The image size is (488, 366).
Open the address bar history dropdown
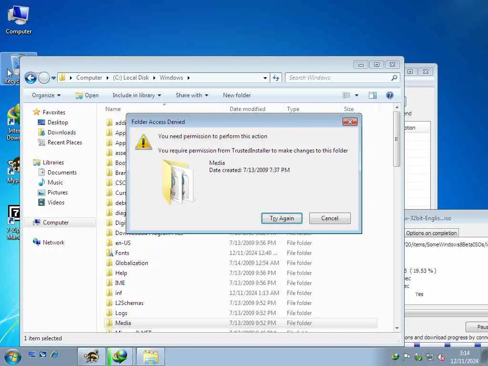pyautogui.click(x=265, y=78)
